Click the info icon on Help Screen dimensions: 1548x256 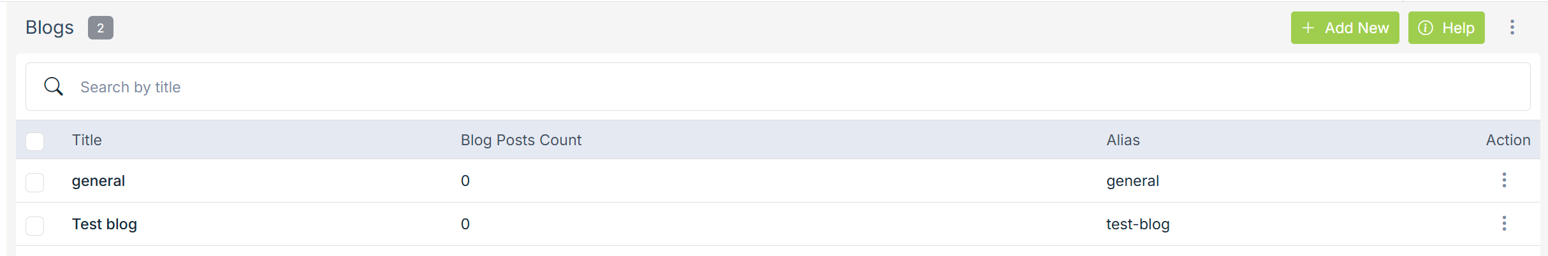[x=1426, y=28]
